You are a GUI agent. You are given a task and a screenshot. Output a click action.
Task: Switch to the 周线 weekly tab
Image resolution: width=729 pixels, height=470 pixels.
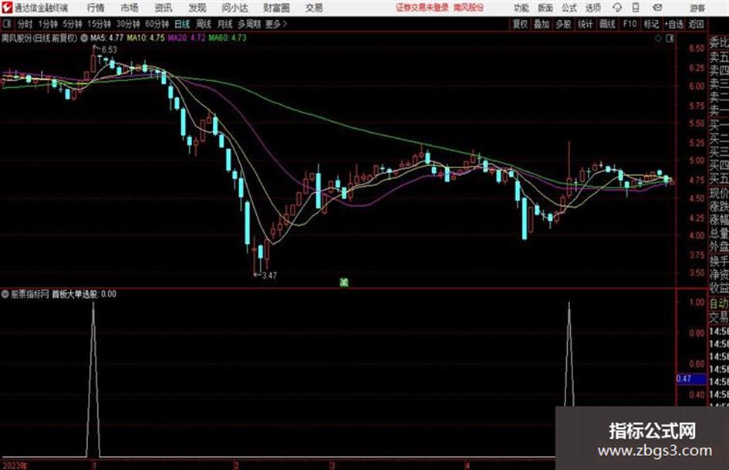(x=204, y=24)
